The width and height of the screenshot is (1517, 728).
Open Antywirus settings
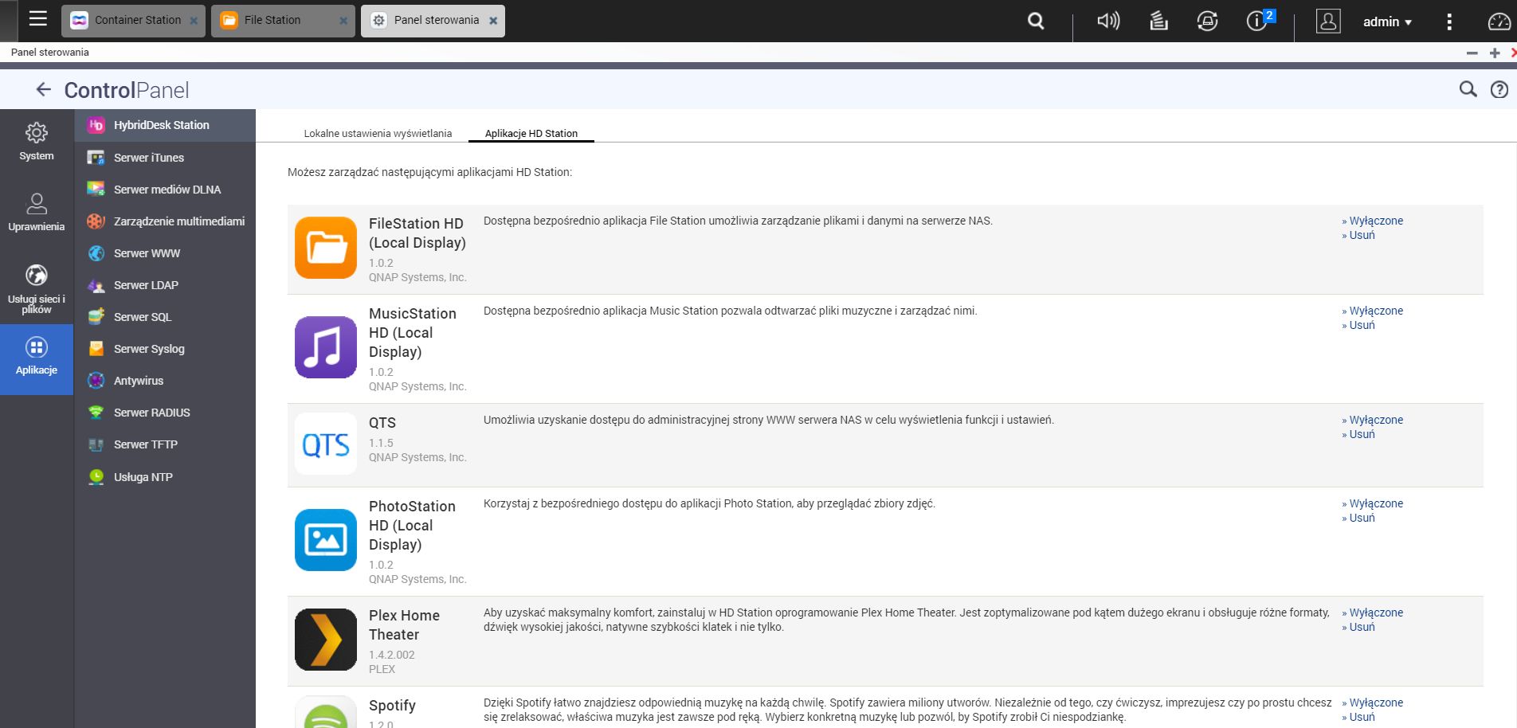pyautogui.click(x=165, y=381)
